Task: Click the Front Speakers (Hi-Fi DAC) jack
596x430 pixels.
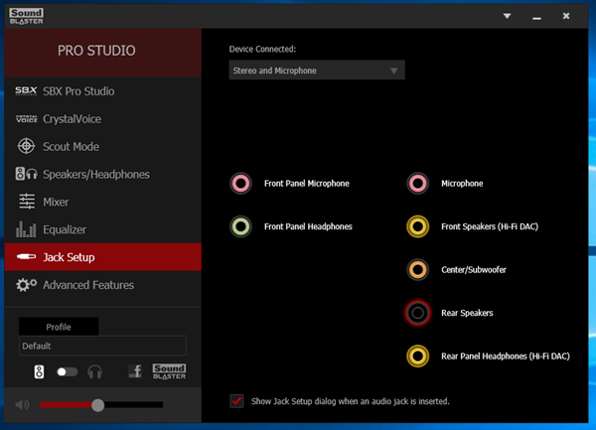Action: [x=418, y=226]
